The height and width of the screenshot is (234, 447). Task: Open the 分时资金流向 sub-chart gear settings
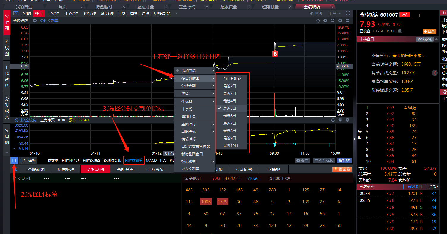[340, 120]
